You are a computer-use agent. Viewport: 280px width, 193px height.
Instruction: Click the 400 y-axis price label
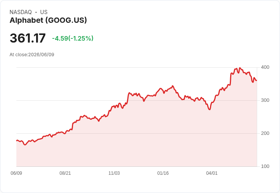pyautogui.click(x=265, y=67)
